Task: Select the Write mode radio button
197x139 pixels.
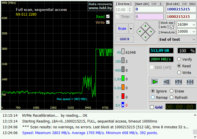Action: point(179,73)
